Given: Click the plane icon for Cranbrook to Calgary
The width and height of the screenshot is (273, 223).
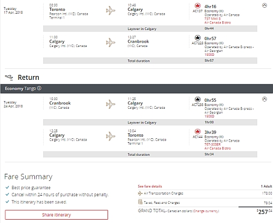Looking at the screenshot, I should [110, 104].
